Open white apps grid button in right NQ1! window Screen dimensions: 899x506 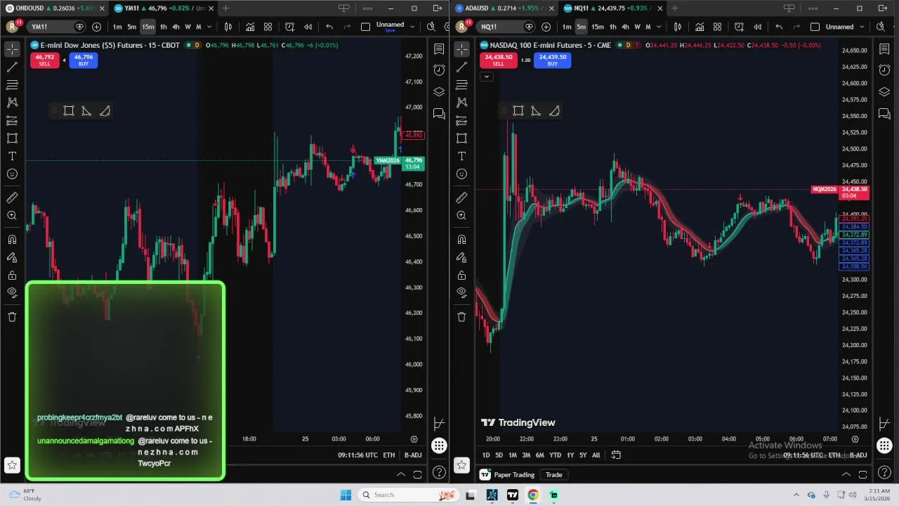[884, 446]
